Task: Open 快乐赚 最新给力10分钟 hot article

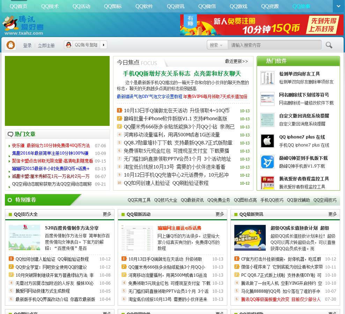Action: 51,145
